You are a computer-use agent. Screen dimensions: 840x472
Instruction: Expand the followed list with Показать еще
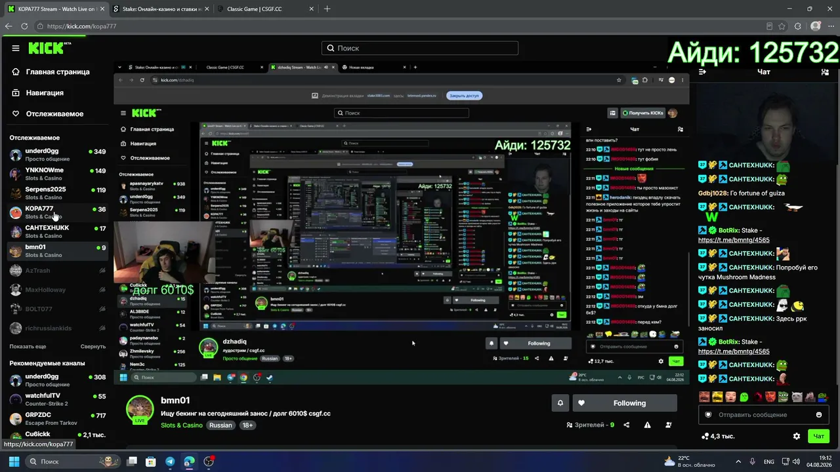(x=28, y=346)
